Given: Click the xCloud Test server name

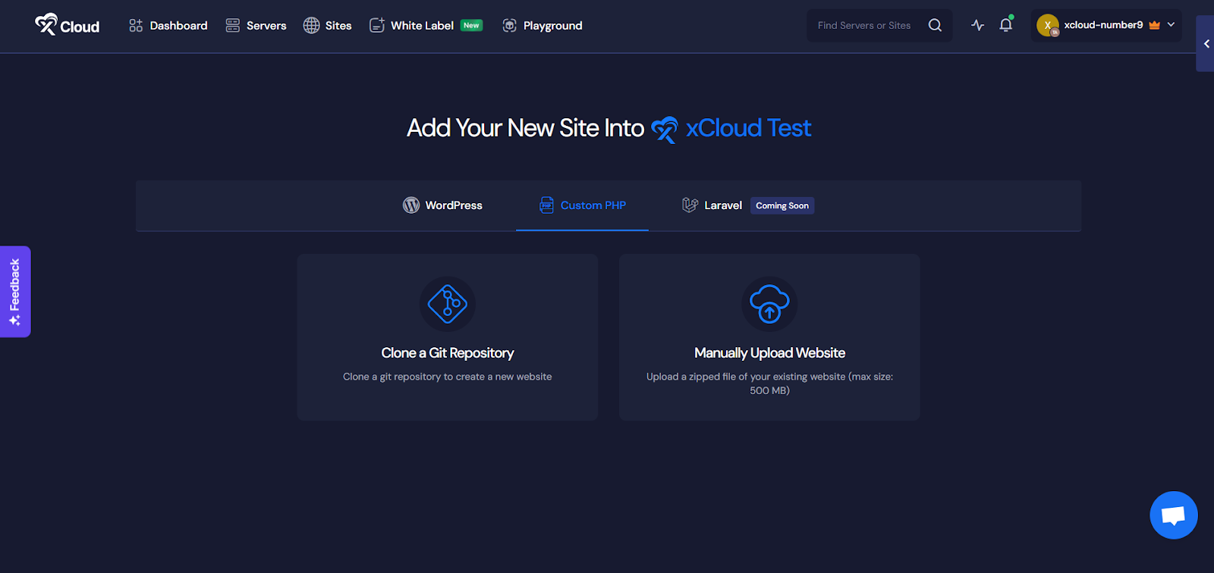Looking at the screenshot, I should pos(749,128).
